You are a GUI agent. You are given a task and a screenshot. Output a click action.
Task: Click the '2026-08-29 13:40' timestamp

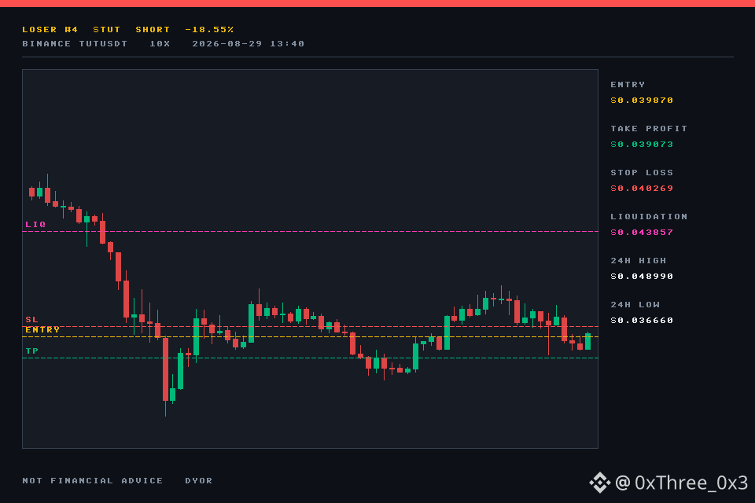point(249,44)
